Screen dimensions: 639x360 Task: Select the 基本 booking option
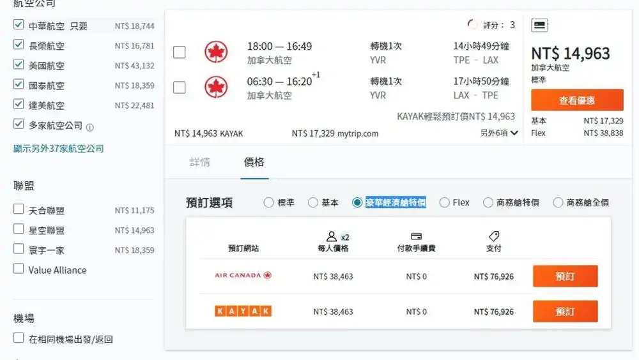[x=313, y=202]
